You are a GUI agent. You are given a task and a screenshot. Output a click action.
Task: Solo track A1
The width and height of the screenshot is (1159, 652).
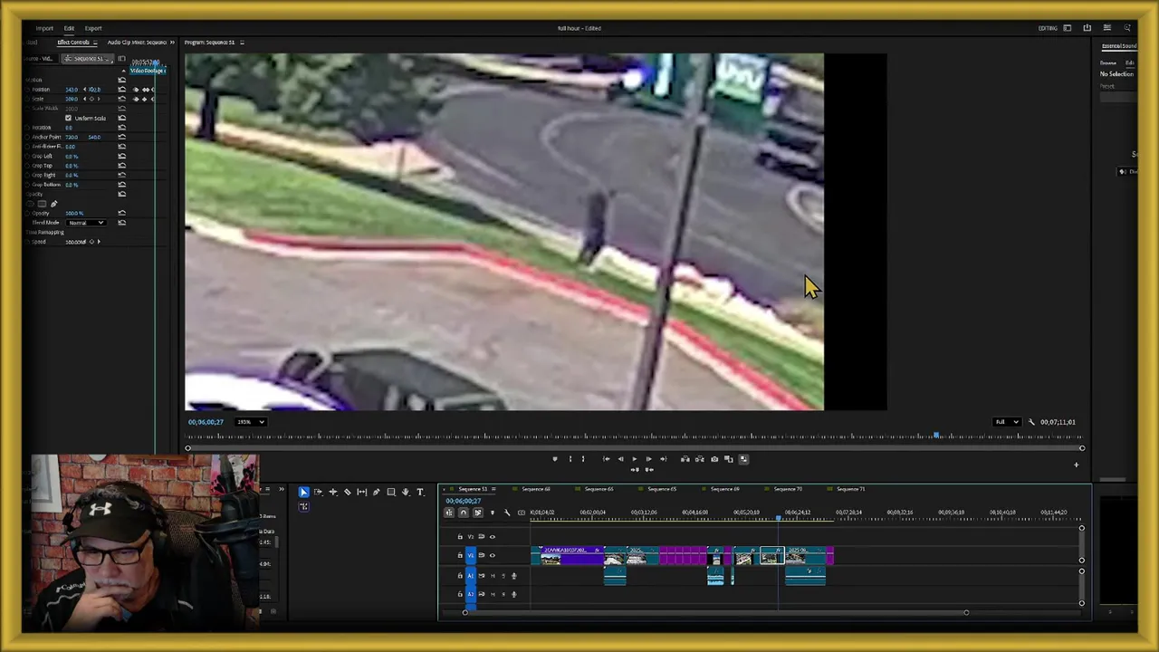click(x=503, y=576)
